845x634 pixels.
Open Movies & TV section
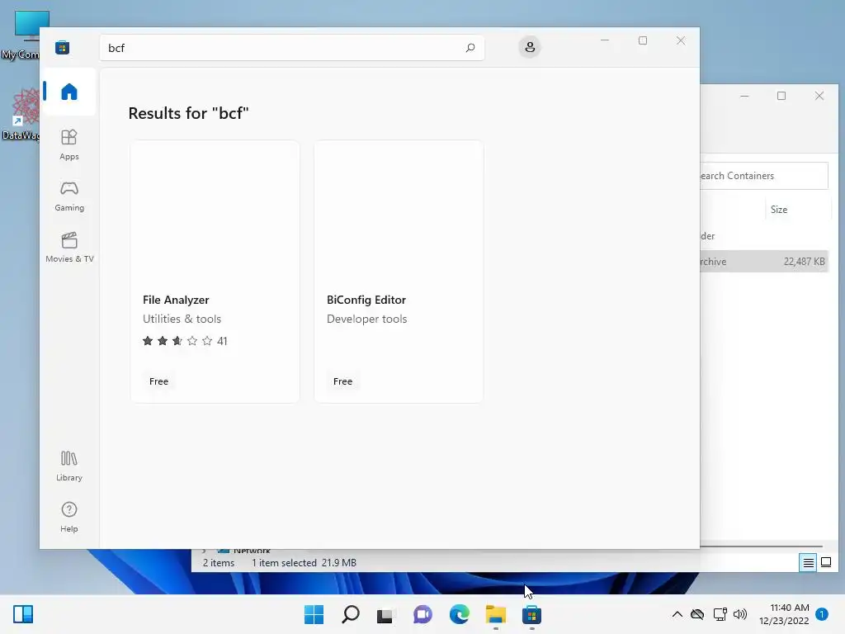[x=69, y=247]
